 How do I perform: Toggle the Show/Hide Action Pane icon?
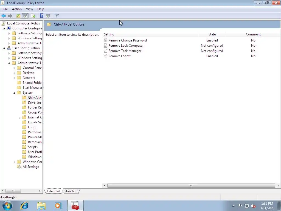tap(48, 16)
